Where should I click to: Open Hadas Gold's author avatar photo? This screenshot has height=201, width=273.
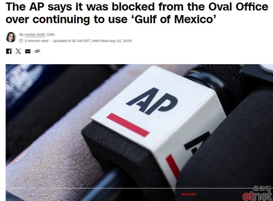[x=11, y=37]
